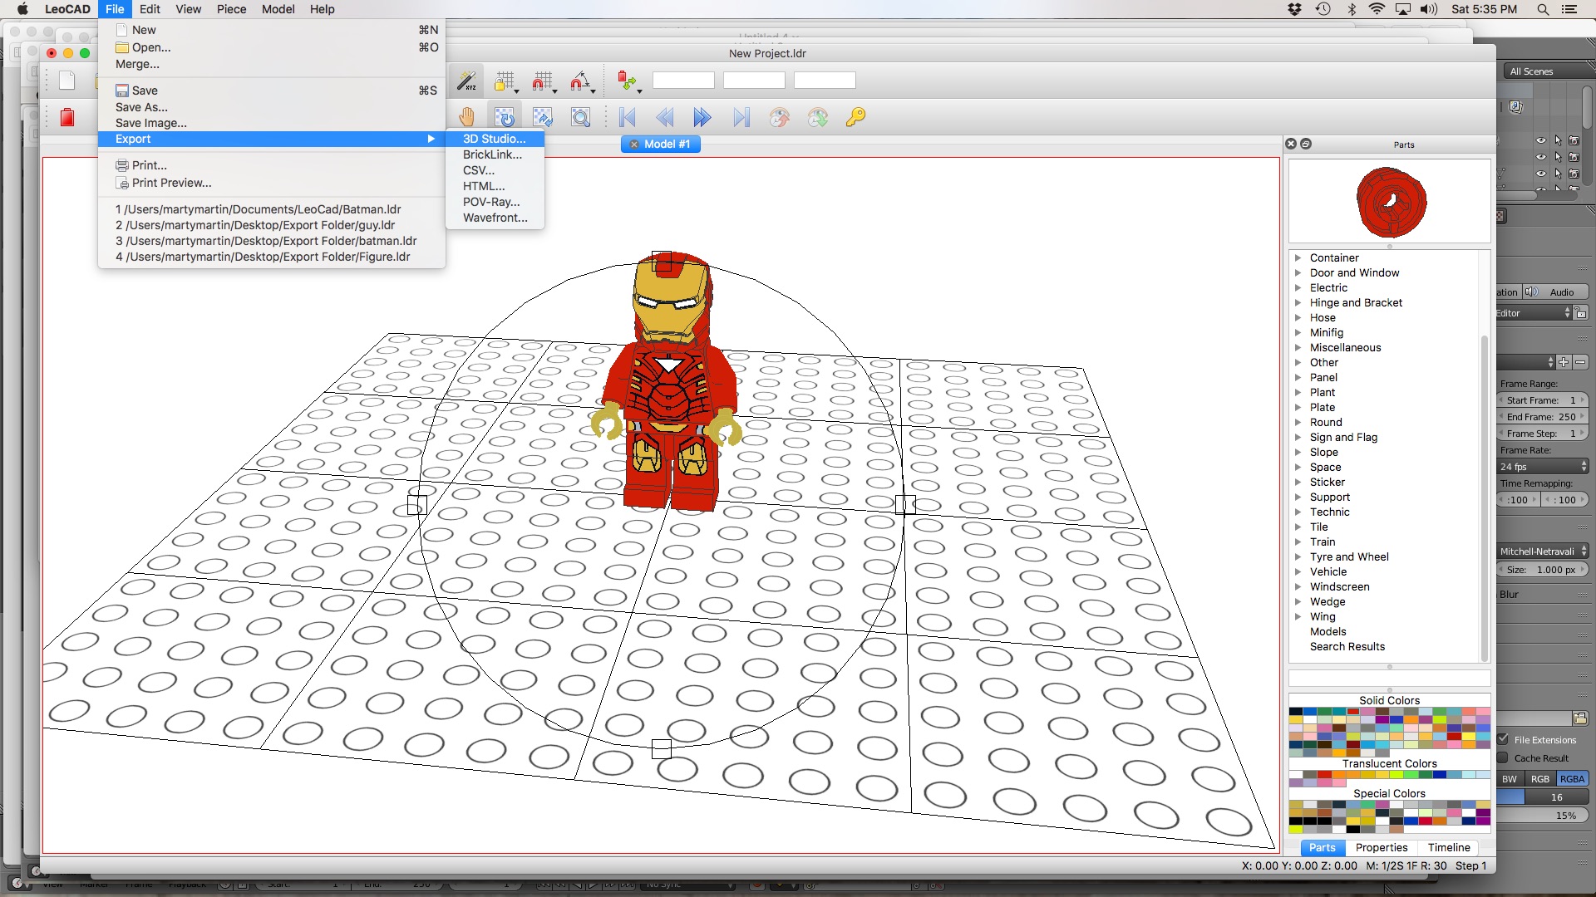The image size is (1596, 897).
Task: Close the Model #1 tab with its x
Action: point(634,145)
